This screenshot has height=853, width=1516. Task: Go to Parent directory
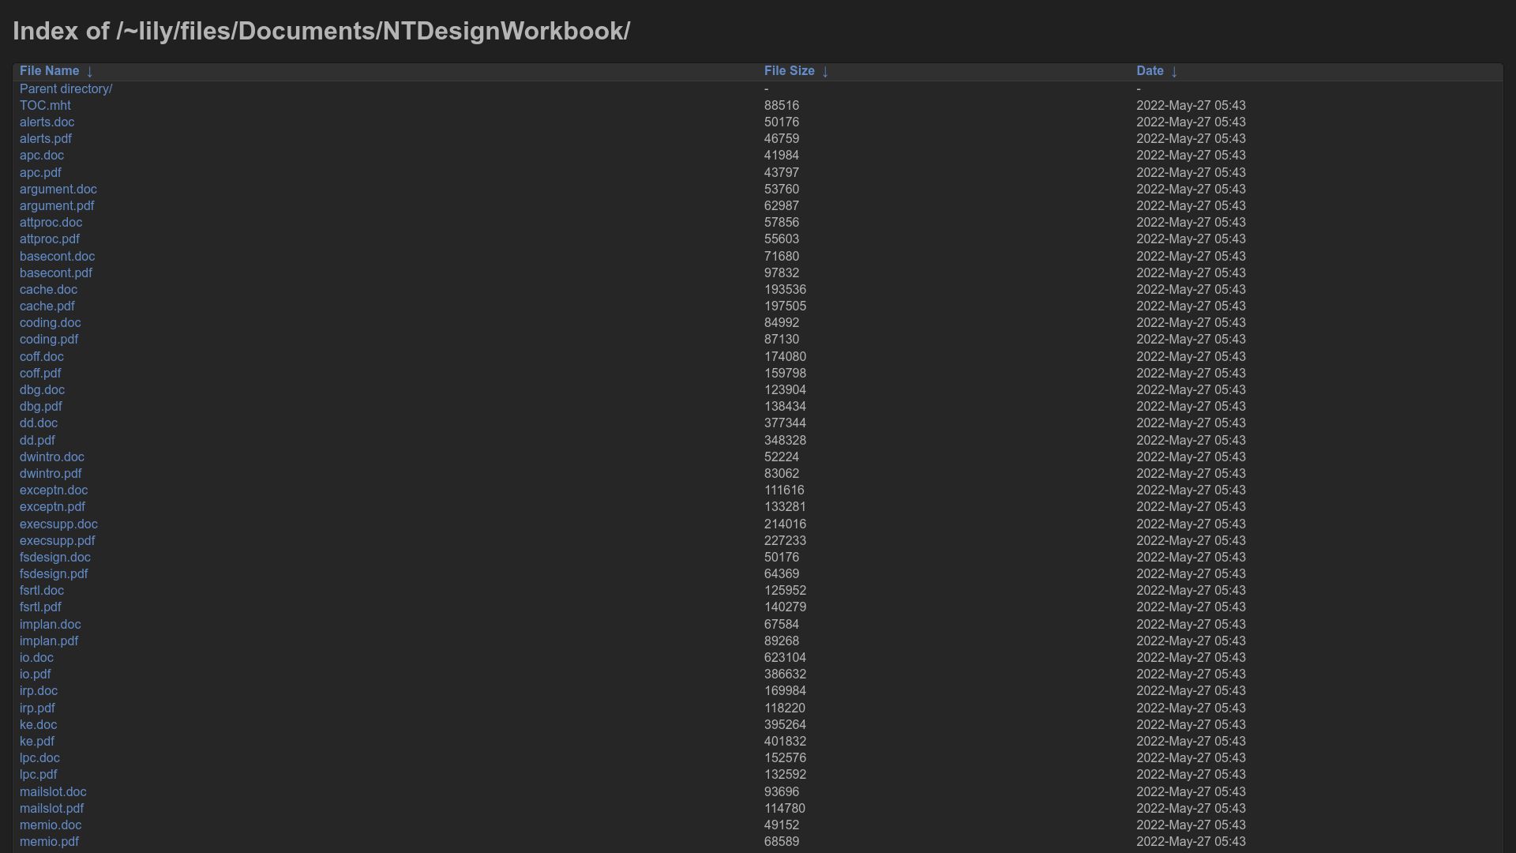pyautogui.click(x=66, y=89)
